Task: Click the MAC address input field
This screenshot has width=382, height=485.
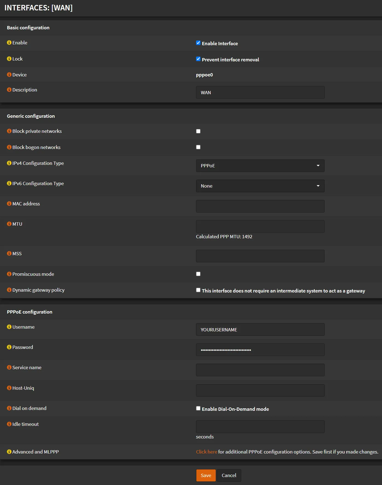Action: 260,206
